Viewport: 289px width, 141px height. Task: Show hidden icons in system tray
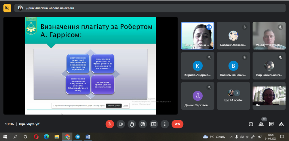[231, 137]
